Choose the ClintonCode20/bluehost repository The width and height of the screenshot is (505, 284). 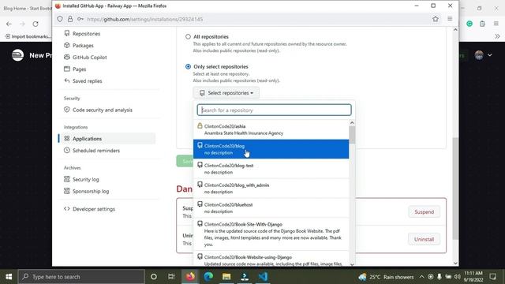271,208
